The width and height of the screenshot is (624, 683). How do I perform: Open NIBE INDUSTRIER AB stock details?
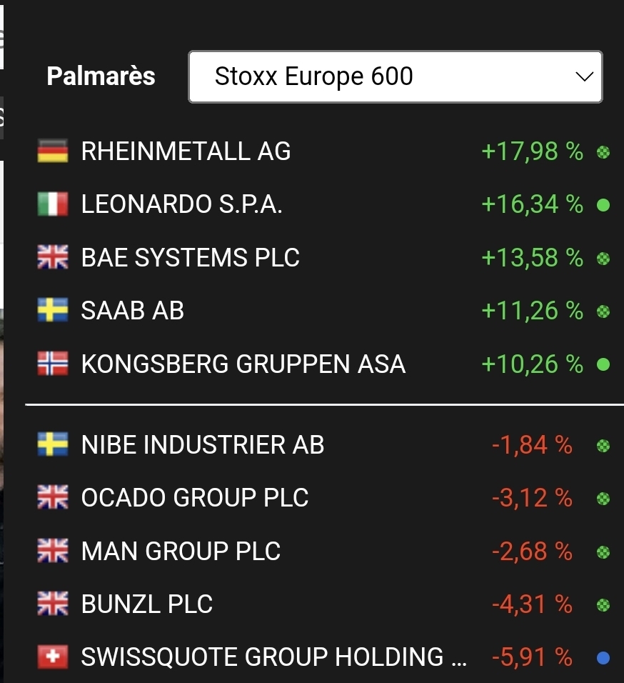coord(203,445)
